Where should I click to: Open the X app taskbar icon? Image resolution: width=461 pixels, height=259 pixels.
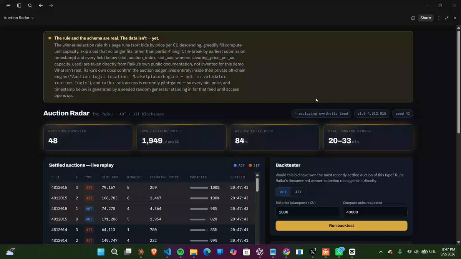313,252
